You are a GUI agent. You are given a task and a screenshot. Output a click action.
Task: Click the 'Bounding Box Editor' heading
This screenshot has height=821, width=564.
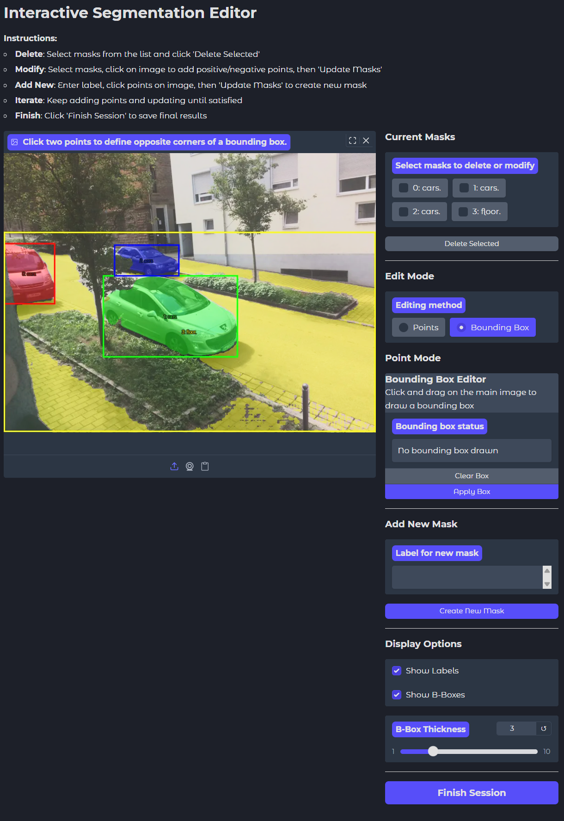tap(435, 379)
